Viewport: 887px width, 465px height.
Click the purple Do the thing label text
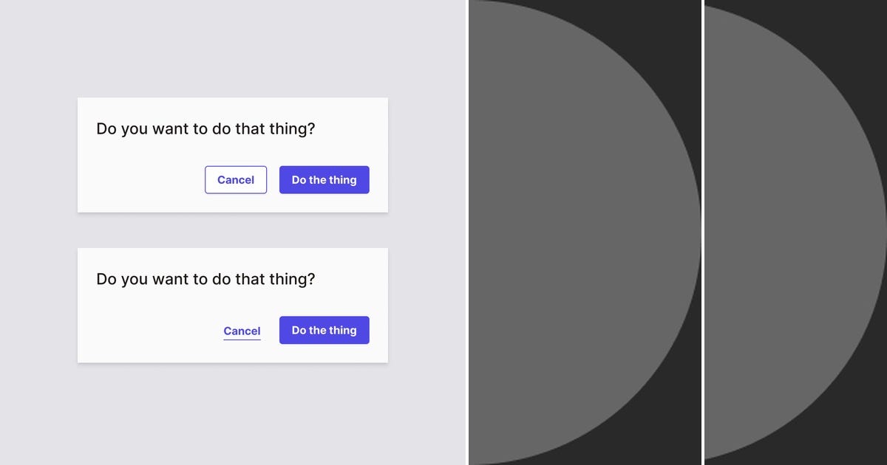click(x=324, y=179)
